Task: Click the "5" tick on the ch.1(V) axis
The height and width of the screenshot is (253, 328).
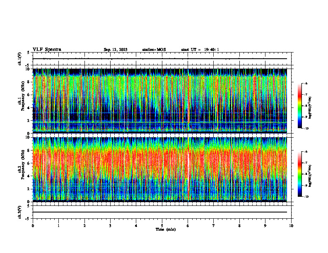Action: (x=28, y=53)
